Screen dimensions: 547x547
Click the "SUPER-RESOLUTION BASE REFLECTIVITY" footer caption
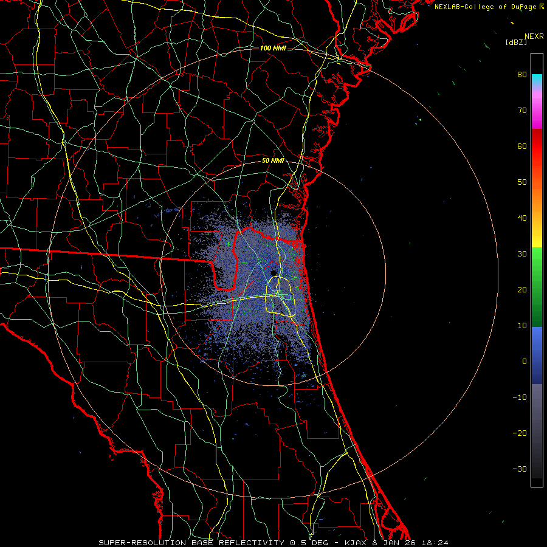(191, 543)
